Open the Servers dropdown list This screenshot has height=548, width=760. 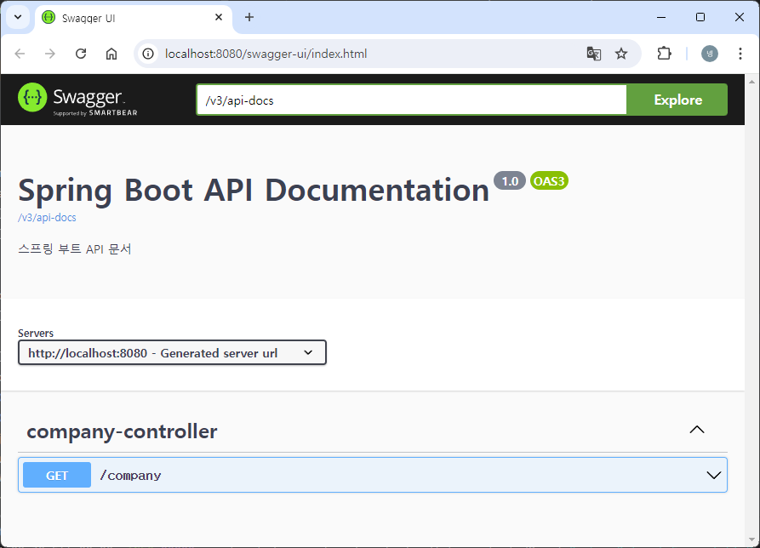(x=172, y=353)
